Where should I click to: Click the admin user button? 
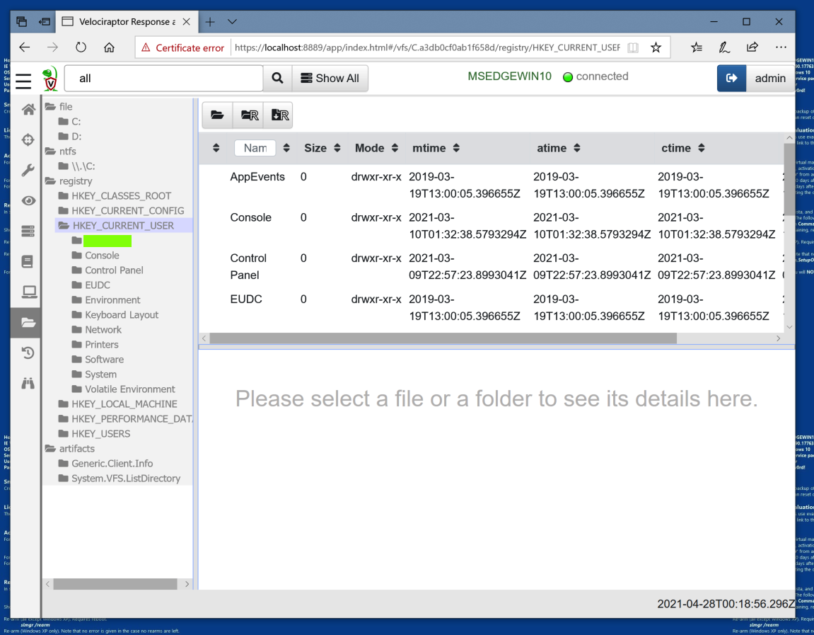coord(770,78)
